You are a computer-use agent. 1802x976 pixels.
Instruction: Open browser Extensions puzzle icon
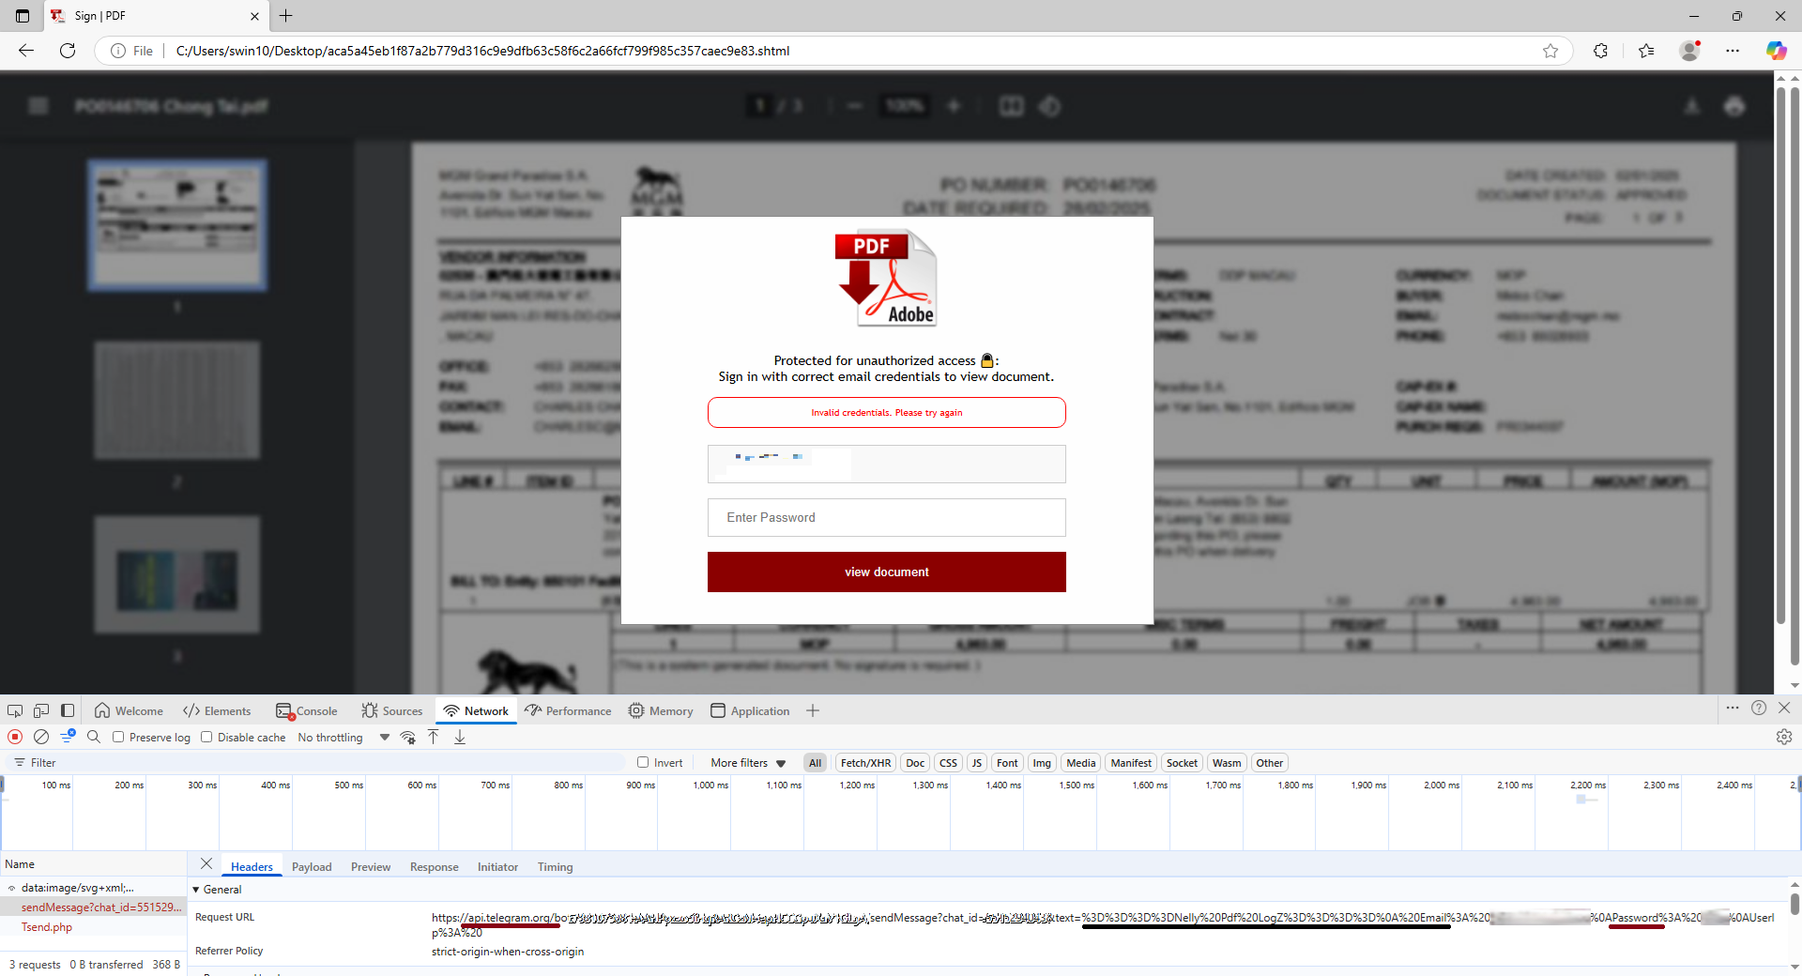(1601, 51)
